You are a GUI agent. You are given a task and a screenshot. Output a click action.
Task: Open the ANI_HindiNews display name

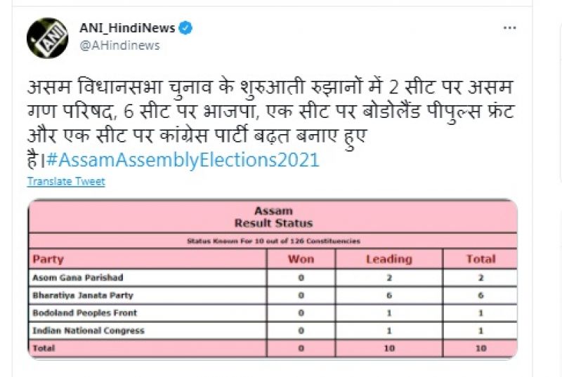pos(128,29)
